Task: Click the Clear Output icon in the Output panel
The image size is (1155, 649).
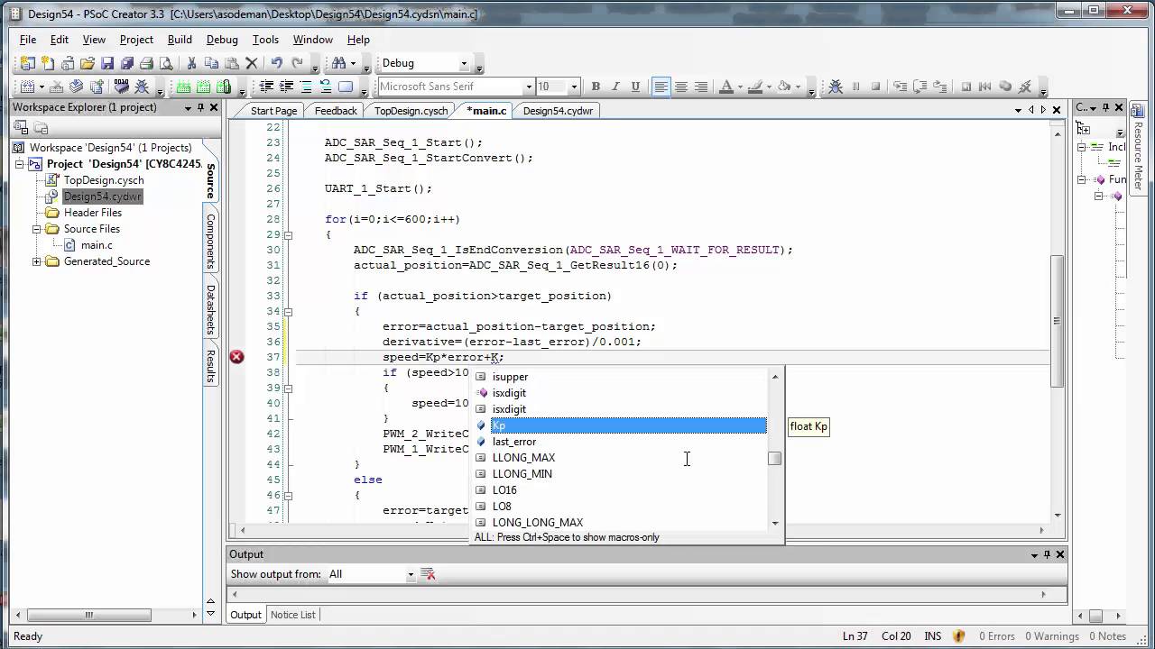Action: click(429, 574)
